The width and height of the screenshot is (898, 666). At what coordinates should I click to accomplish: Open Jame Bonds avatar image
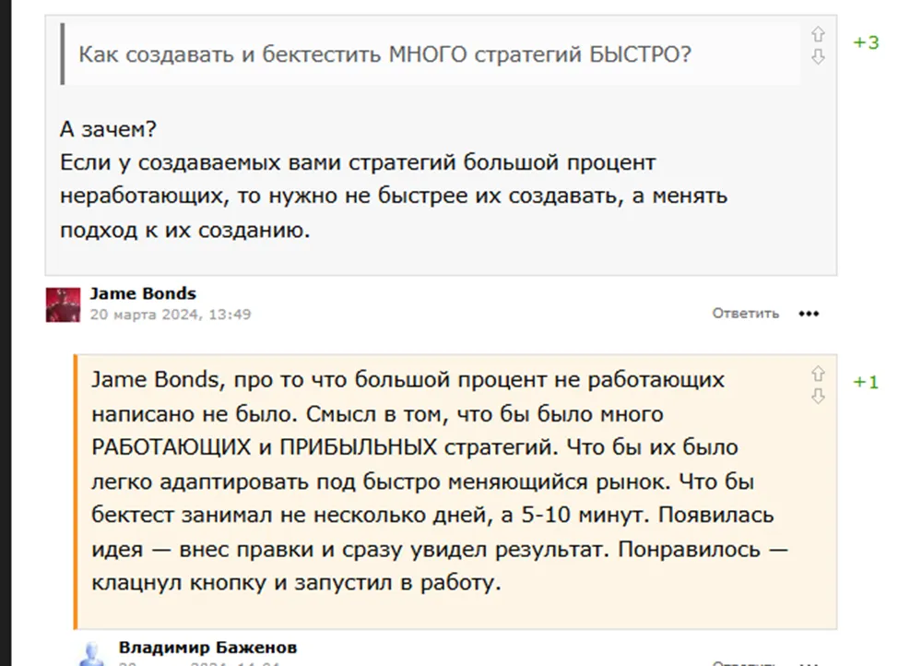[x=63, y=305]
